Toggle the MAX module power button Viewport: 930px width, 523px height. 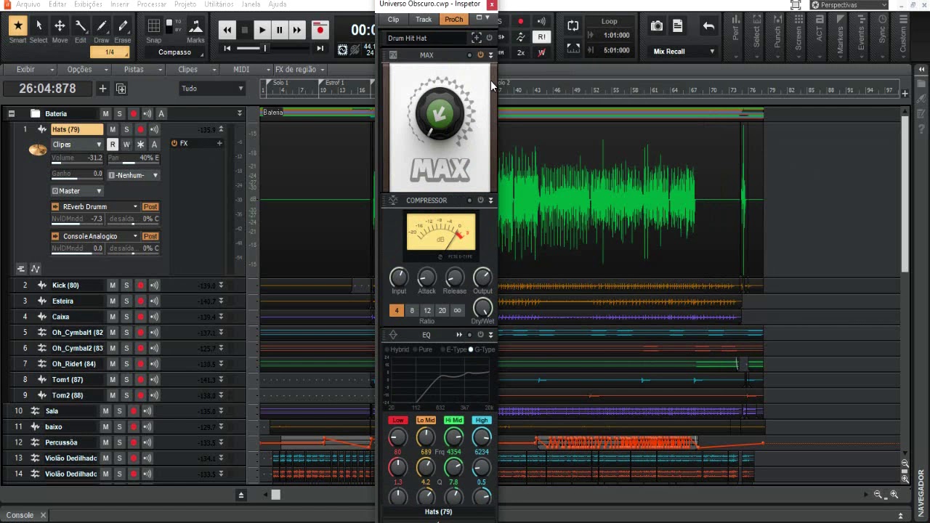[x=480, y=55]
